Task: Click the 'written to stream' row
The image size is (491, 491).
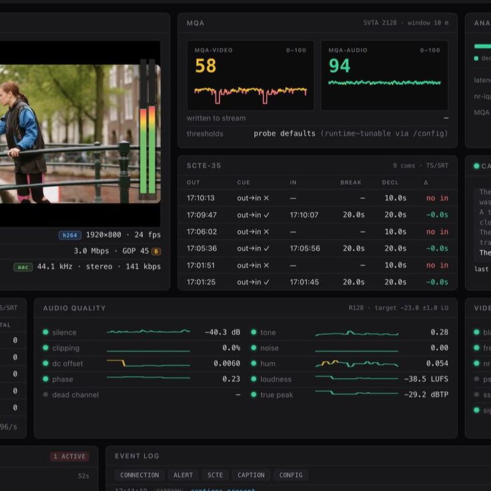Action: pyautogui.click(x=318, y=118)
